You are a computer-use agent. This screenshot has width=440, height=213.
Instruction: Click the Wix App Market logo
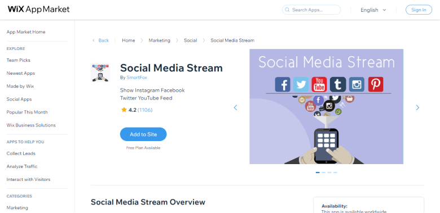38,10
